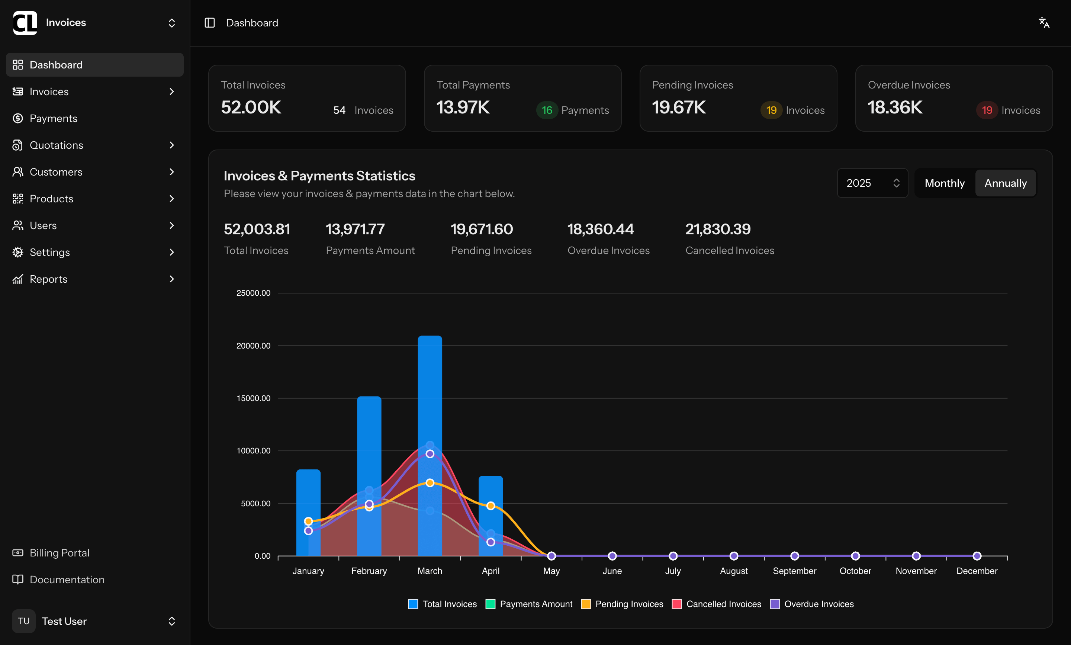Toggle Total Invoices series in legend
Image resolution: width=1071 pixels, height=645 pixels.
tap(442, 604)
